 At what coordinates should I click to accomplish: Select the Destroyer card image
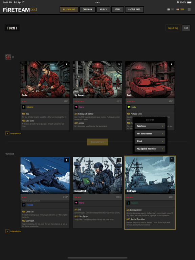tap(150, 175)
